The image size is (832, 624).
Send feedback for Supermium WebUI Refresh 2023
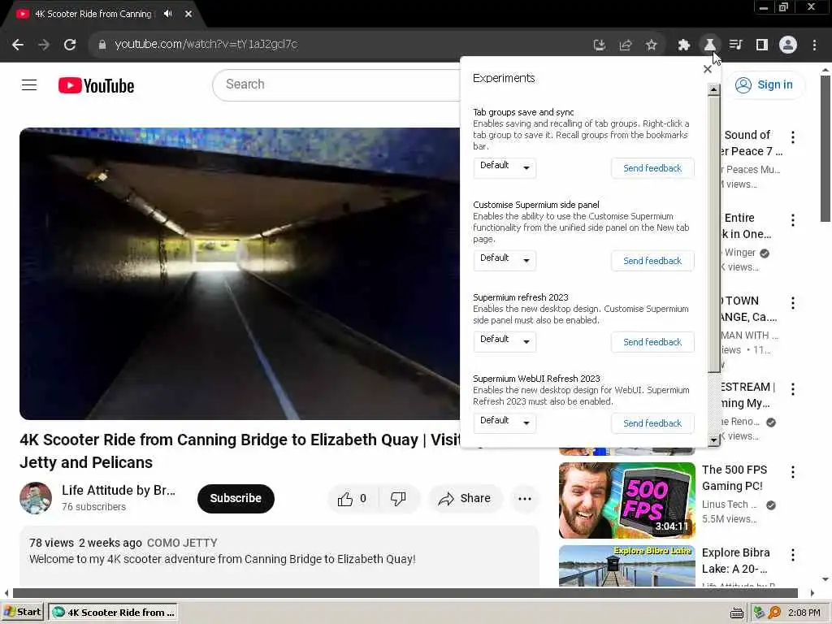point(652,423)
